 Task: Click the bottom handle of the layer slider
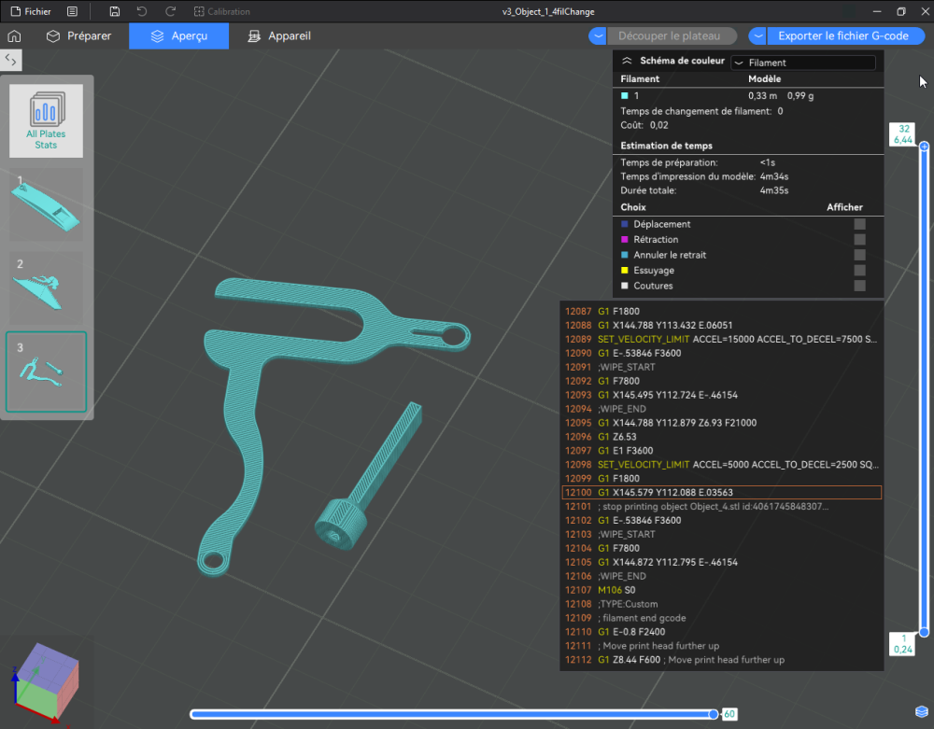click(924, 632)
